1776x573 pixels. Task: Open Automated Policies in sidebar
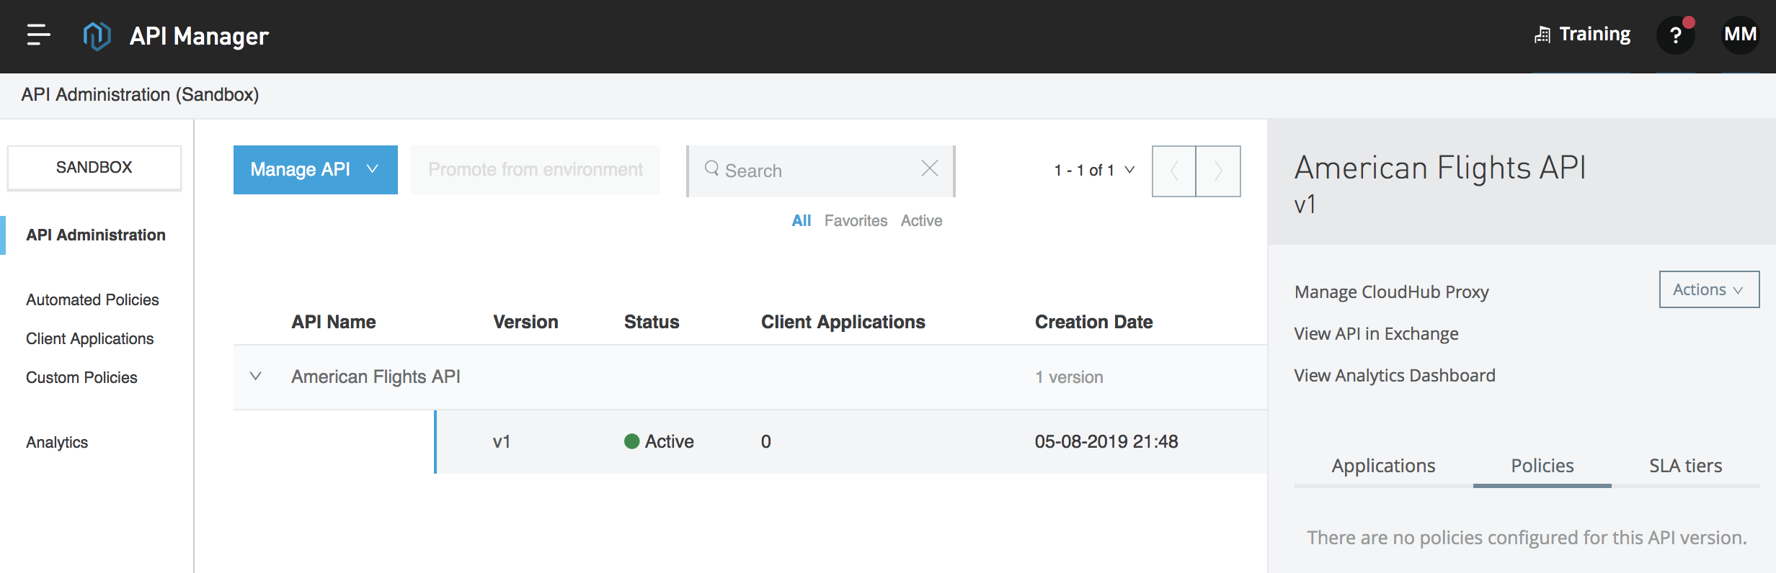point(92,300)
